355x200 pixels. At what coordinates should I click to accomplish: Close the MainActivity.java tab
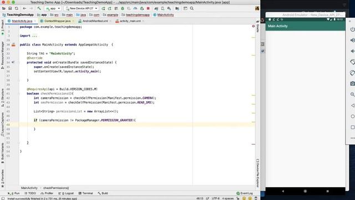point(35,21)
